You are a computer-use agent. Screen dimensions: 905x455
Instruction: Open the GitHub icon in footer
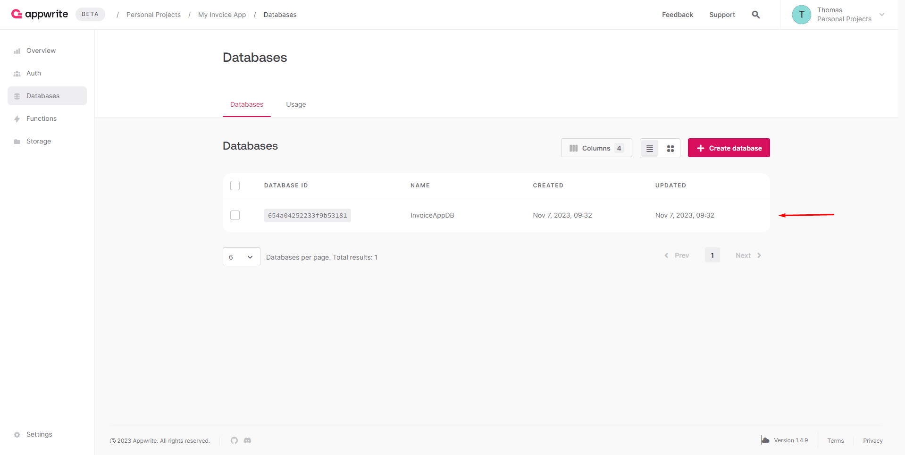(234, 440)
